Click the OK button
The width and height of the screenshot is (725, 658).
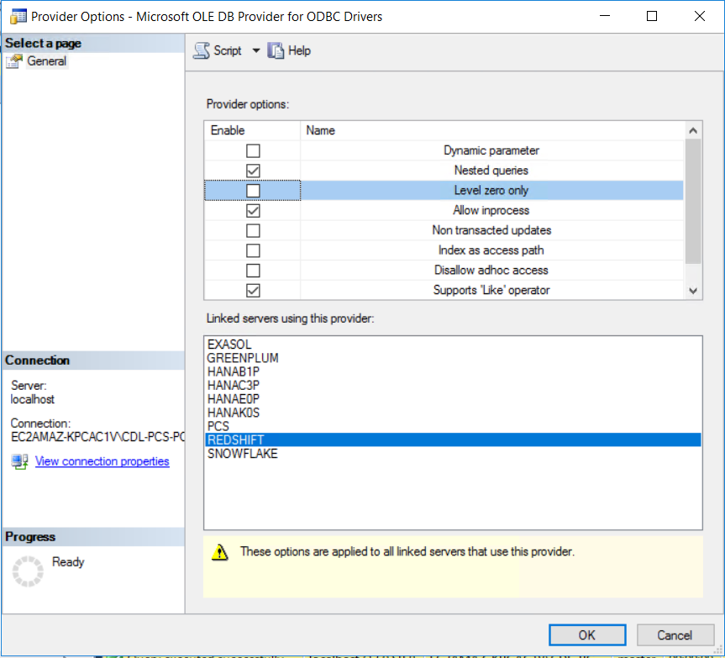(587, 634)
